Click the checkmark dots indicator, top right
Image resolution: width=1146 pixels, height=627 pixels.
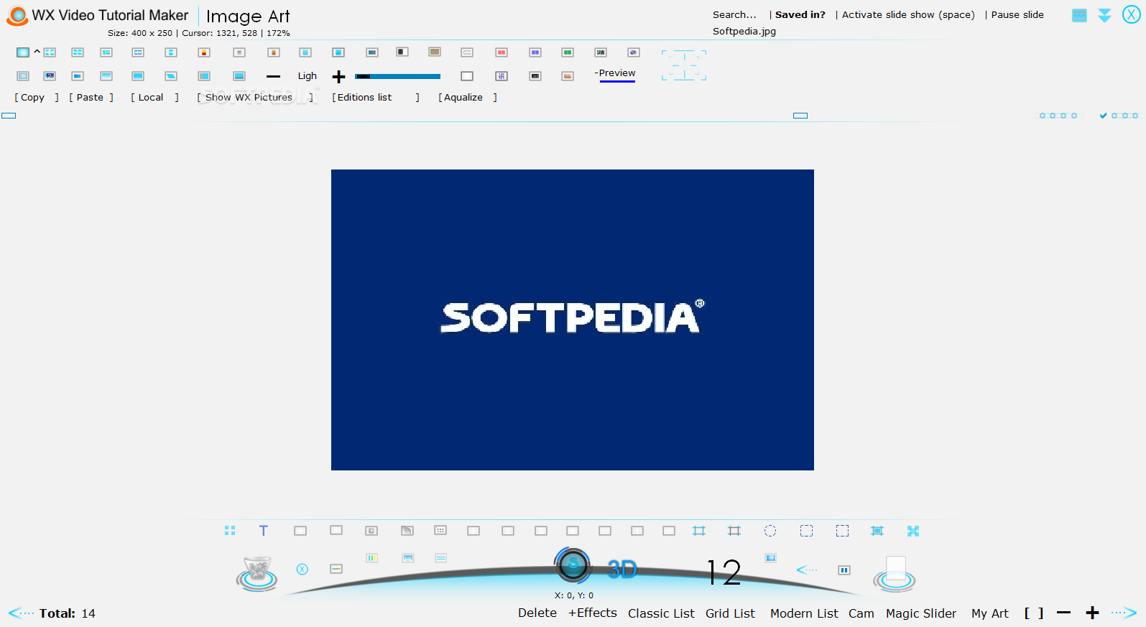1119,116
